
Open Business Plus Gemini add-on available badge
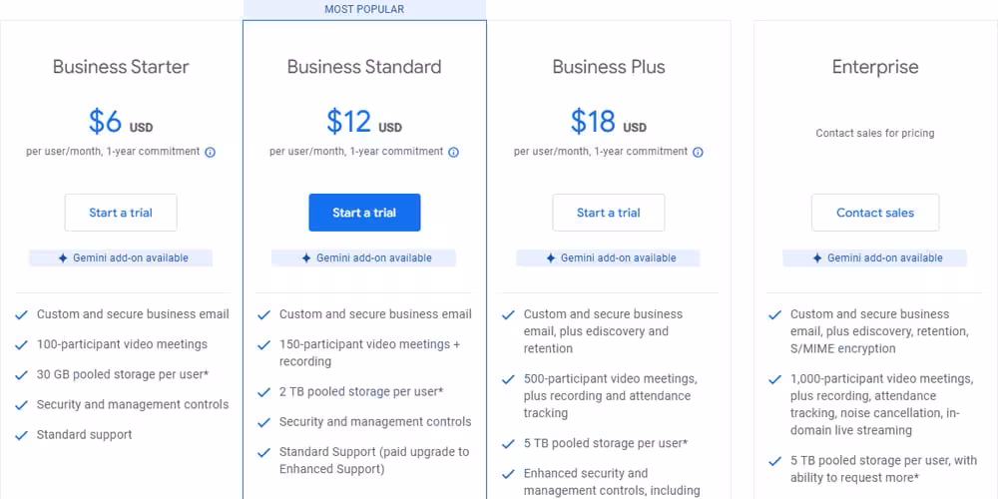[608, 257]
